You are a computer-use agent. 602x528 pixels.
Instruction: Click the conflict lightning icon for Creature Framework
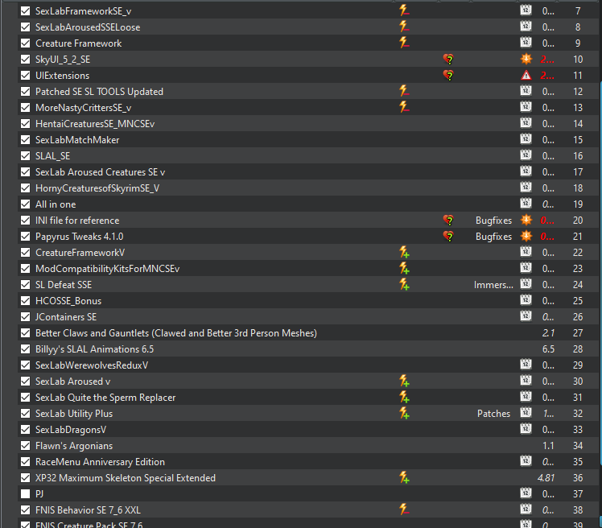click(404, 43)
